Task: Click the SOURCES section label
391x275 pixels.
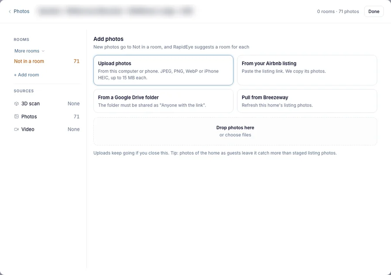Action: point(24,91)
